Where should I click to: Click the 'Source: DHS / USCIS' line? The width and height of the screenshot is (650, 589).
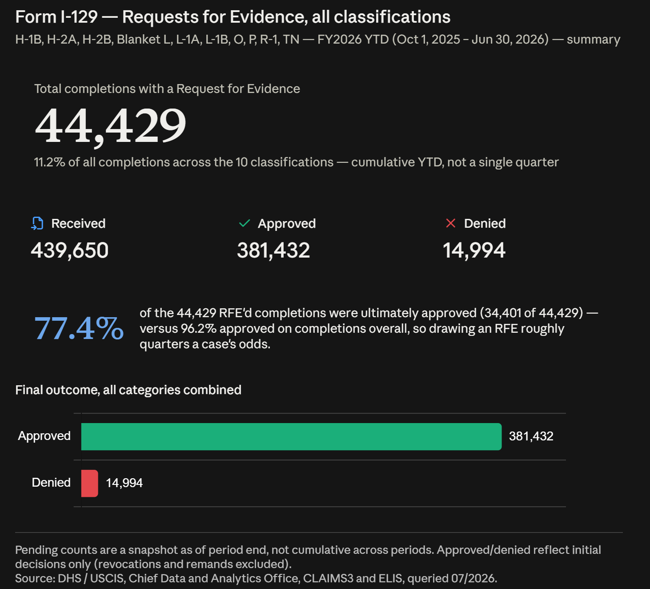point(256,578)
